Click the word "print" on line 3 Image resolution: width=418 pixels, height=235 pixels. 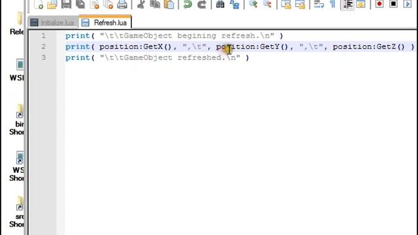click(78, 57)
